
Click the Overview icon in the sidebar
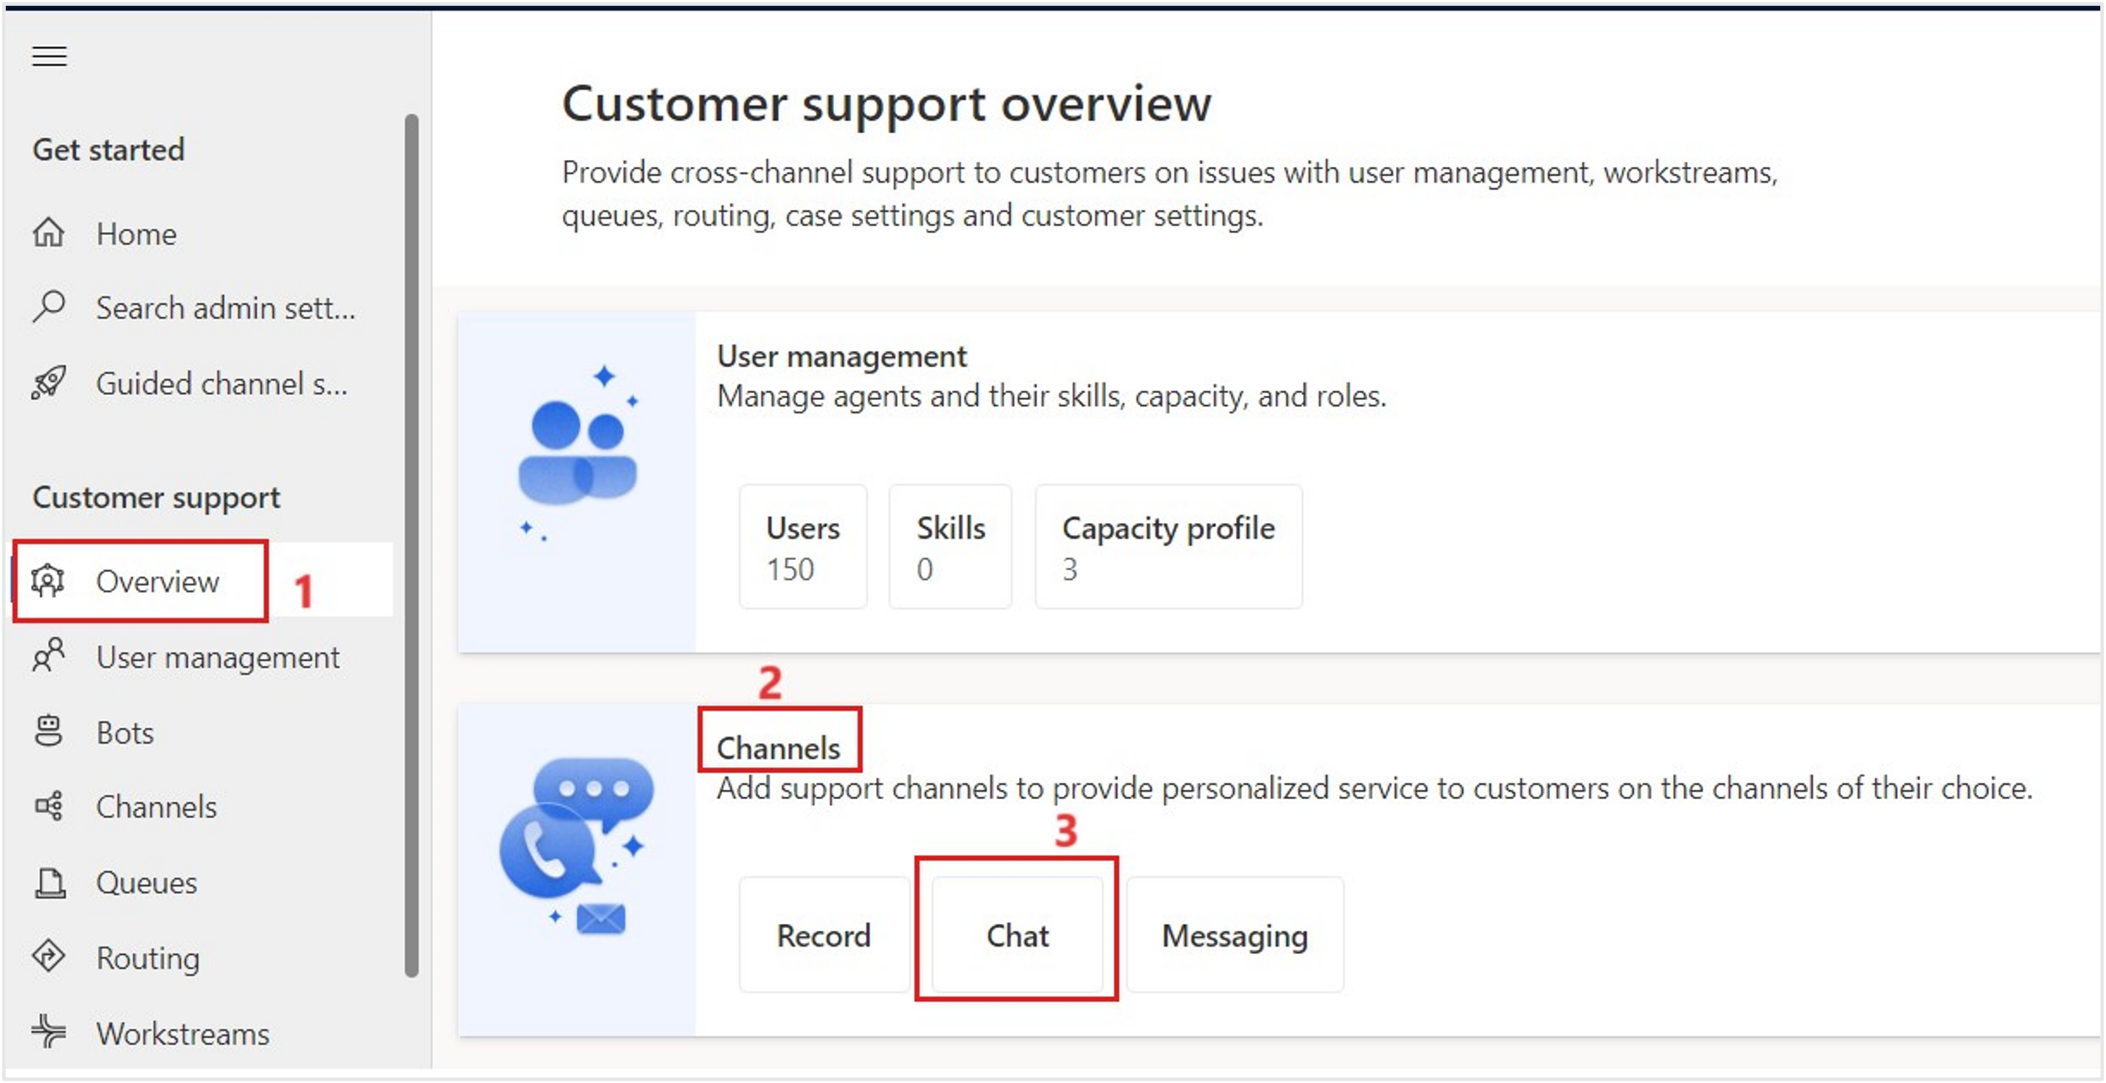tap(48, 581)
